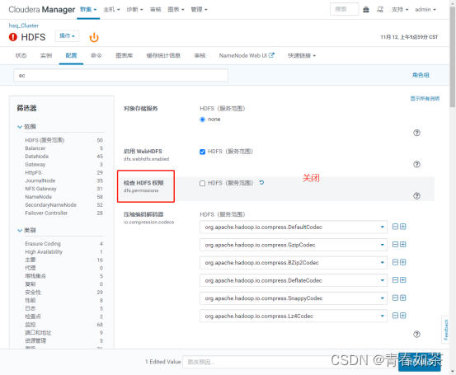
Task: Open the DefaultCodec dropdown
Action: (x=294, y=227)
